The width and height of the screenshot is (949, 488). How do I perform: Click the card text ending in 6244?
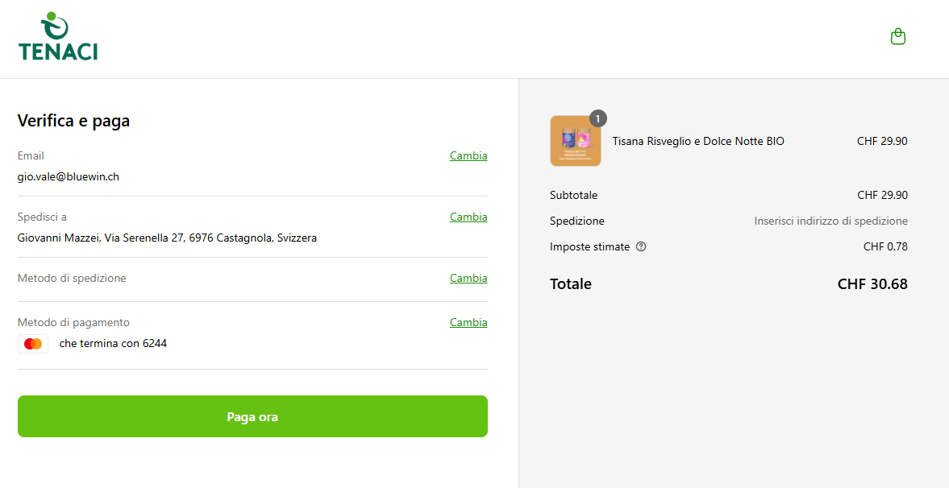(x=113, y=343)
